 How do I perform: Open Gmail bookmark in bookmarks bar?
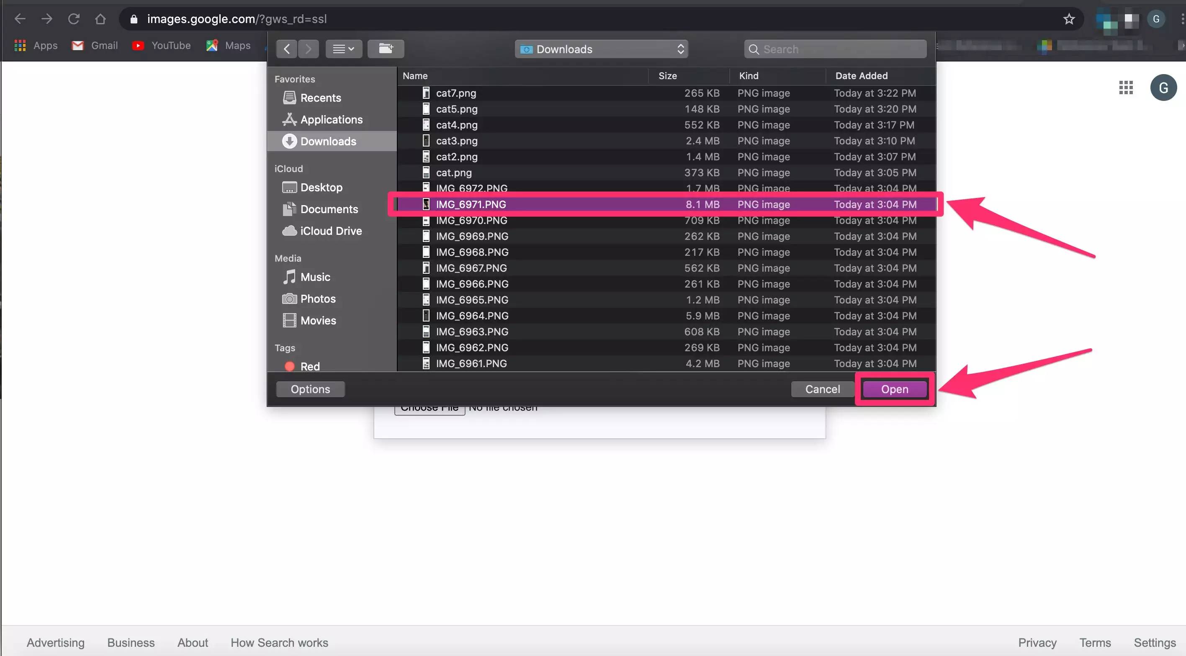tap(95, 46)
